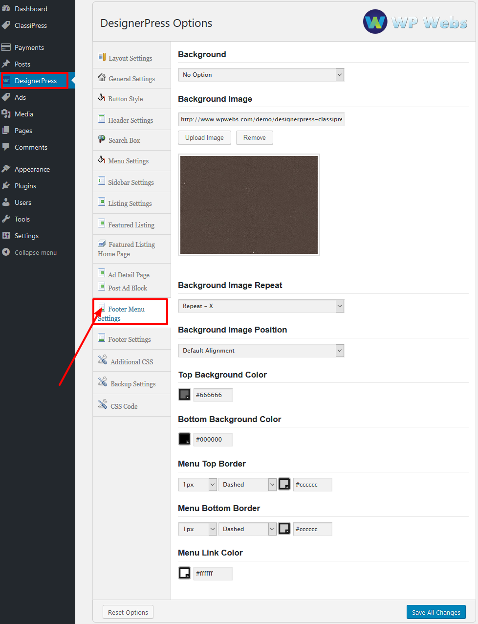Click the Settings sliders icon

pyautogui.click(x=6, y=236)
